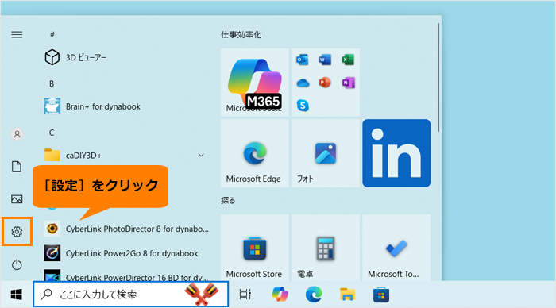Open Excel icon in Office tile group

(348, 60)
